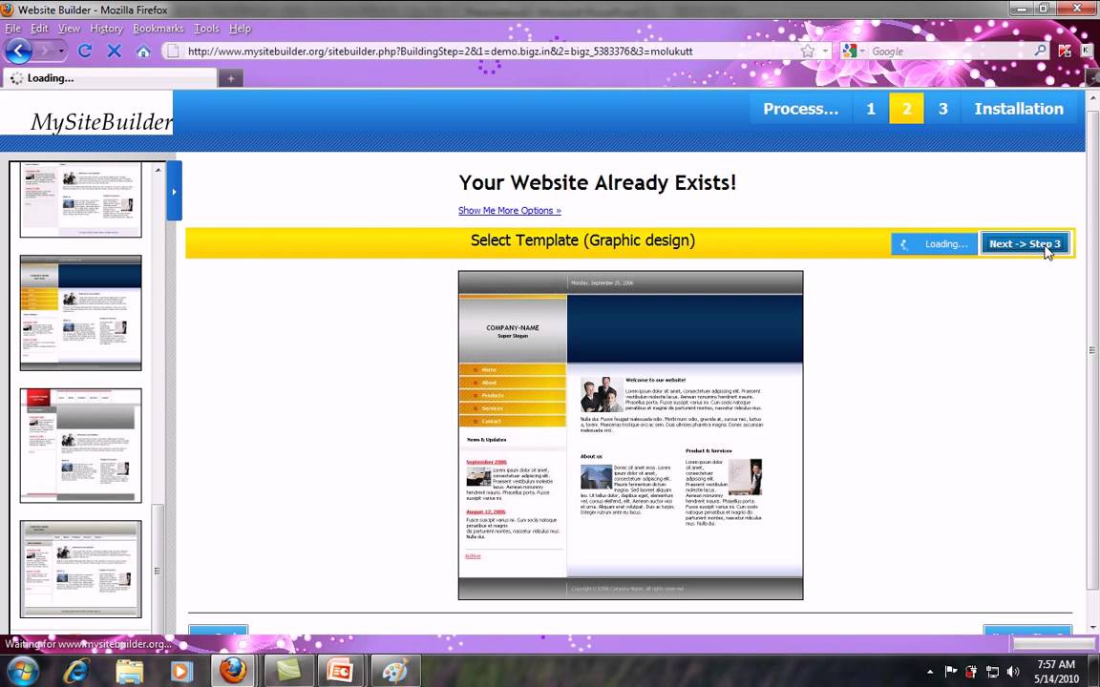The image size is (1100, 687).
Task: Launch Internet Explorer from the taskbar
Action: point(76,671)
